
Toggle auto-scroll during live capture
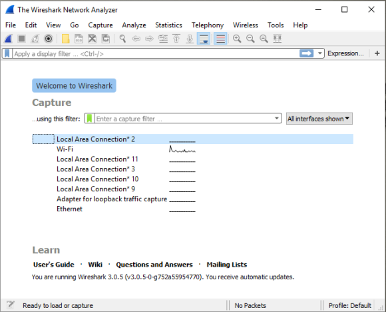tap(204, 39)
